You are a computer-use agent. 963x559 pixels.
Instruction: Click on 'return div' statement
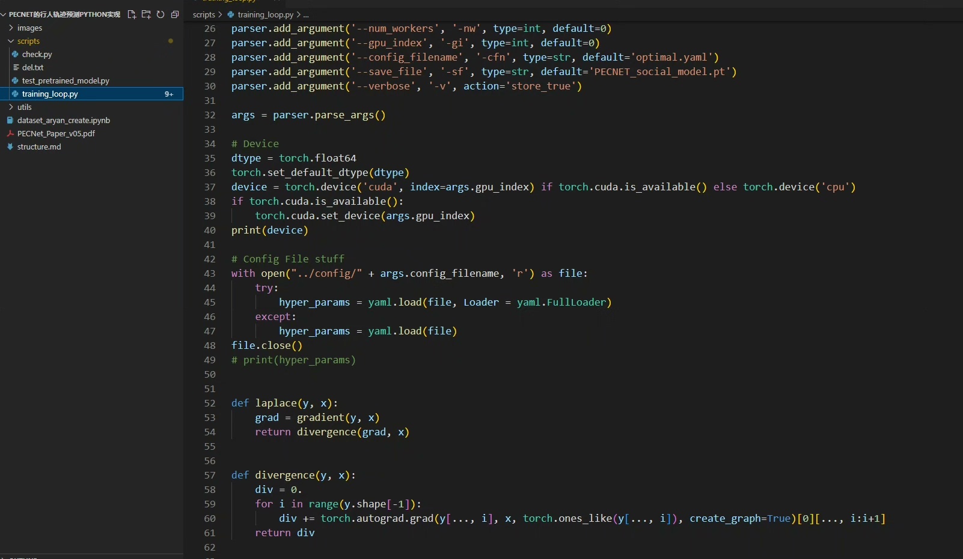[284, 533]
